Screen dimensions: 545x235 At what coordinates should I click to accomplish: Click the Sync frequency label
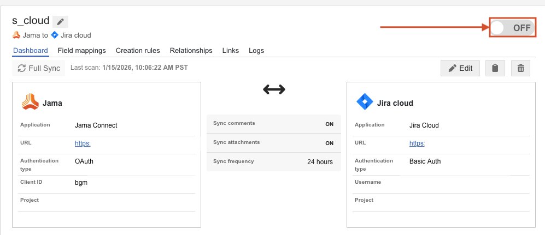point(233,161)
